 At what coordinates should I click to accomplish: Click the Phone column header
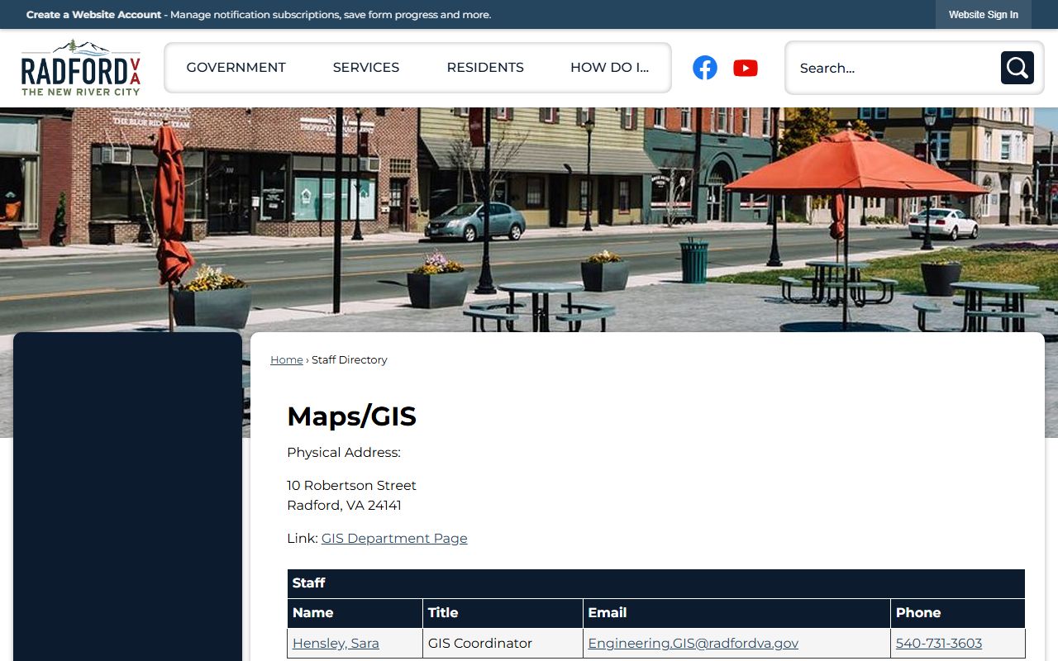point(958,613)
